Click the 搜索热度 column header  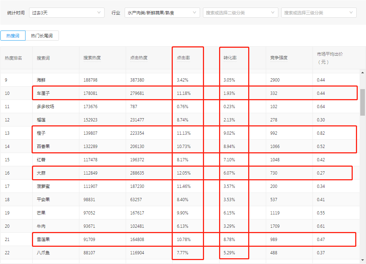click(x=92, y=58)
